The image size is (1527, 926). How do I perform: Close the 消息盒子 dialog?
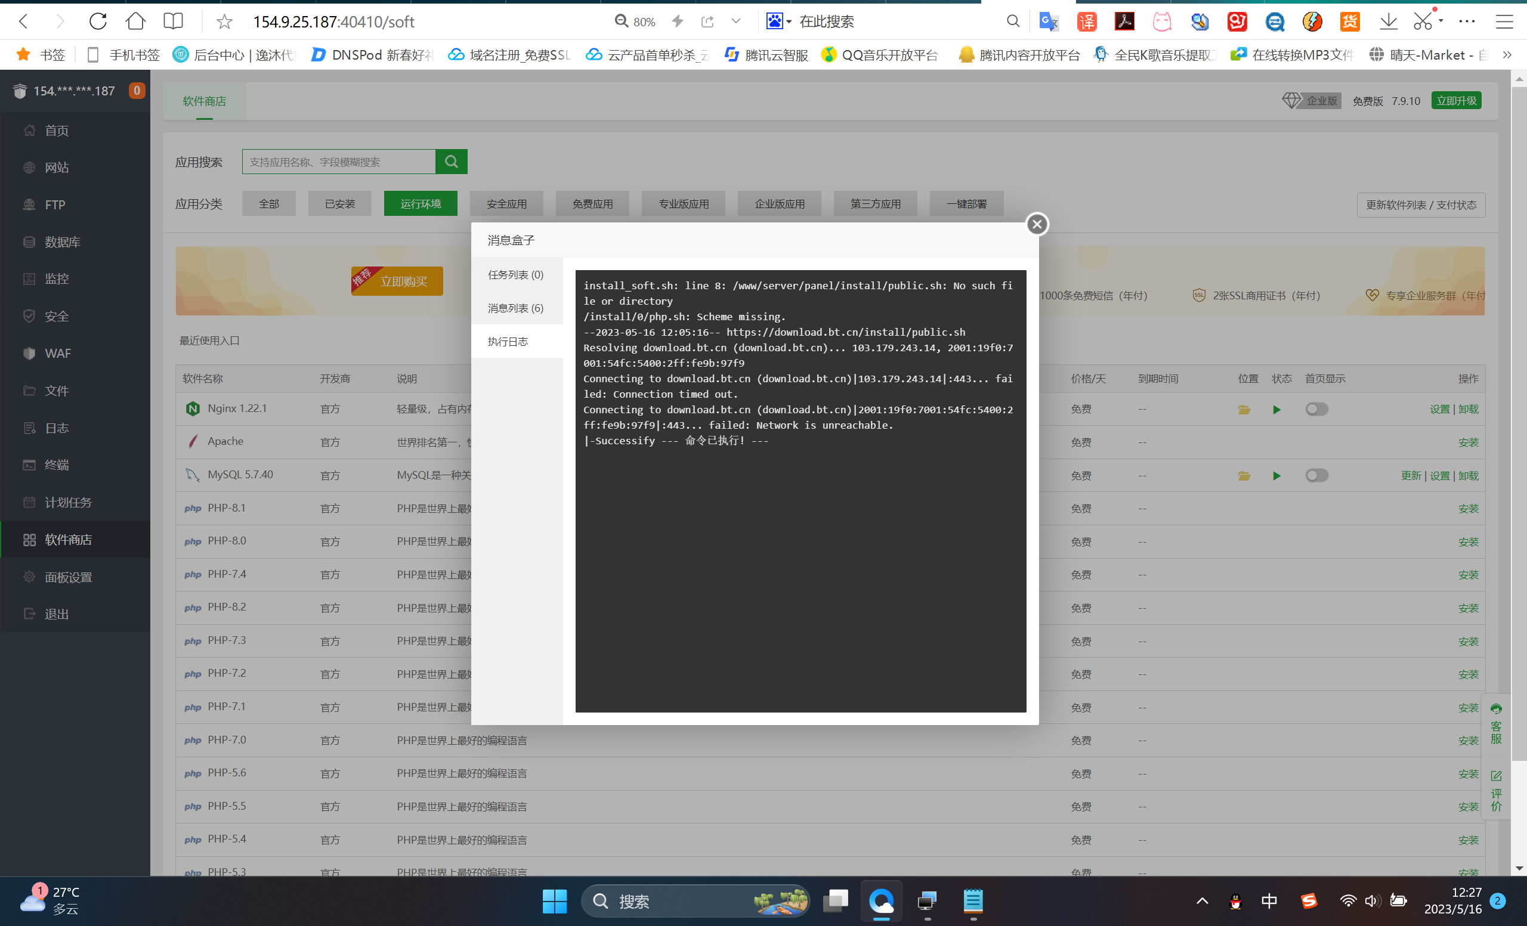pos(1037,224)
